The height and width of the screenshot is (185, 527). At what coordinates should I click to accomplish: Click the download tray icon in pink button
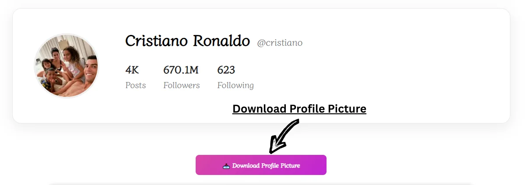pyautogui.click(x=226, y=166)
